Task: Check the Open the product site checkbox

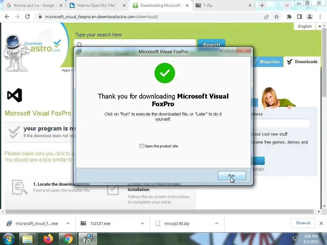Action: point(141,146)
